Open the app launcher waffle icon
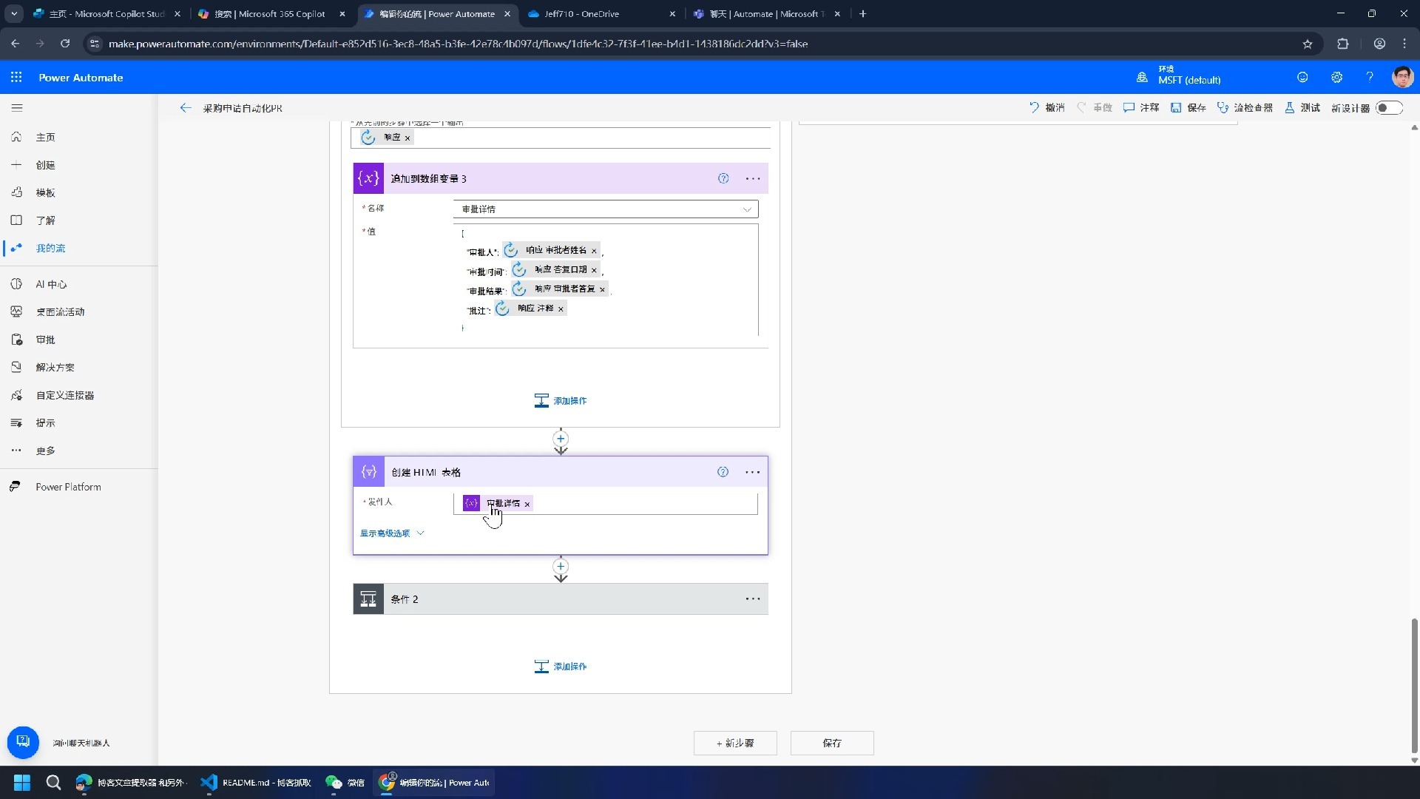The height and width of the screenshot is (799, 1420). point(16,78)
